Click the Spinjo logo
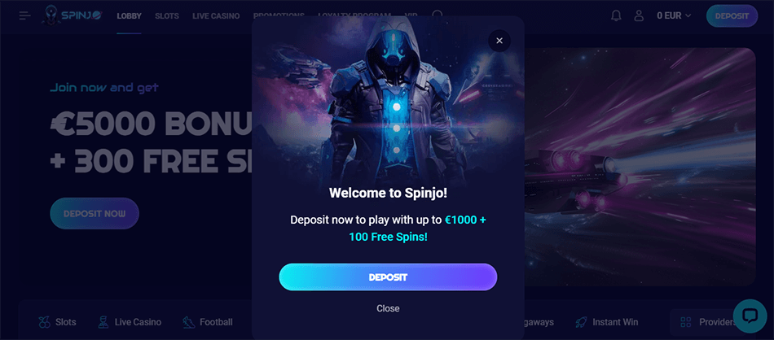 click(72, 15)
